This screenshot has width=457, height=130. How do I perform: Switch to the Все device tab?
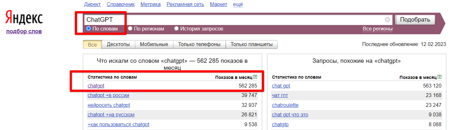point(92,44)
